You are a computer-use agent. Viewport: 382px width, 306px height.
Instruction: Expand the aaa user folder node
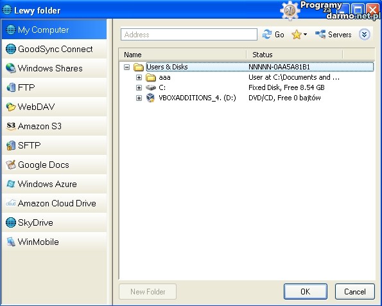click(139, 78)
